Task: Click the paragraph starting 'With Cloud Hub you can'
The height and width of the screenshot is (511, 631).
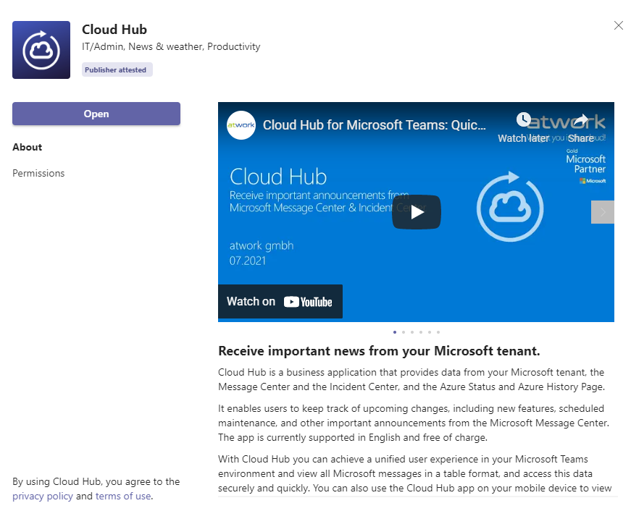Action: click(415, 473)
